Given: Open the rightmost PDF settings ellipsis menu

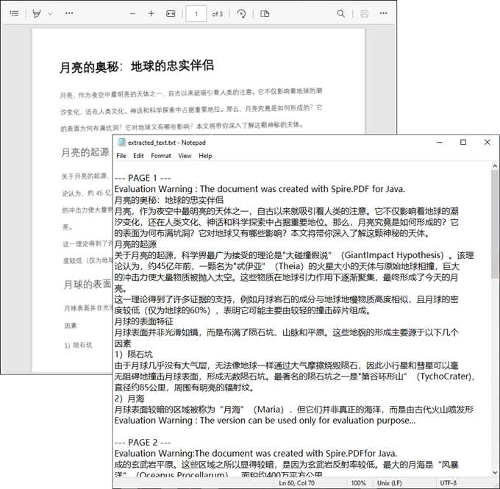Looking at the screenshot, I should 385,13.
